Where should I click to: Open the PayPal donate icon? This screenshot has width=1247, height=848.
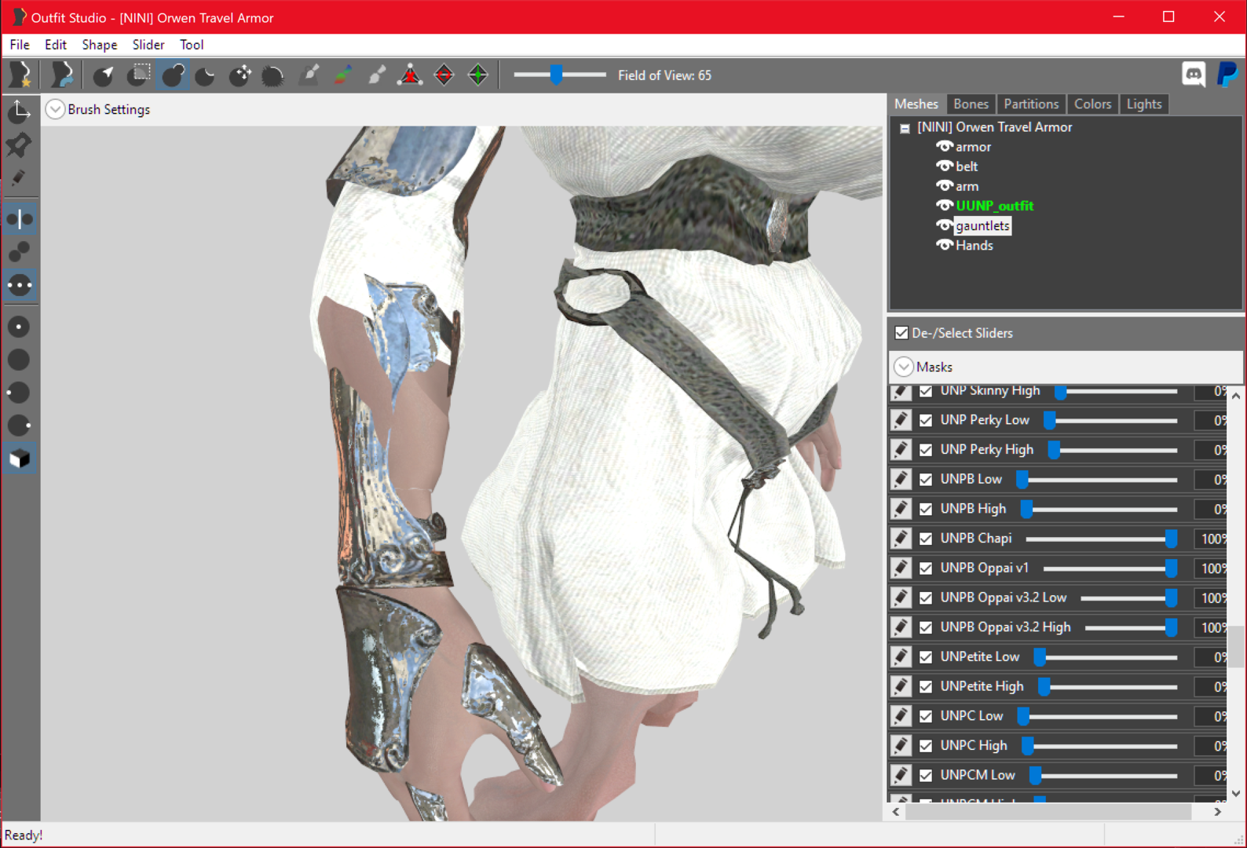(x=1227, y=75)
